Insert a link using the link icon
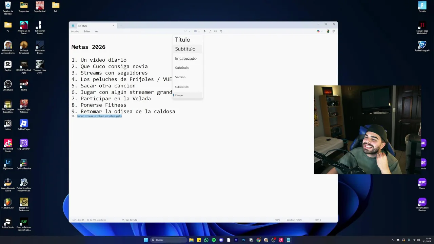 (215, 31)
